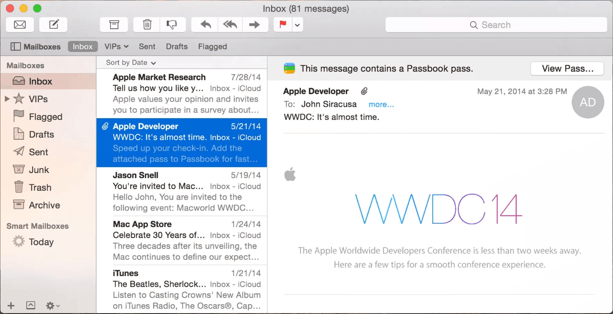Mark message as junk
This screenshot has width=613, height=314.
click(172, 25)
